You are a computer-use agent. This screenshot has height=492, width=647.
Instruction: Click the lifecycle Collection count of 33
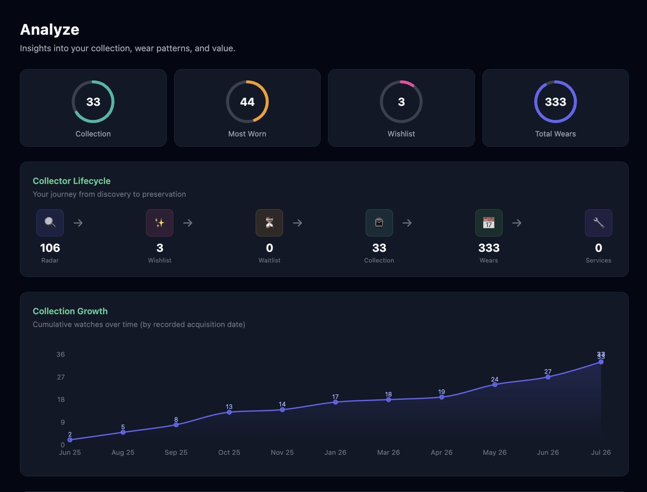[x=379, y=248]
